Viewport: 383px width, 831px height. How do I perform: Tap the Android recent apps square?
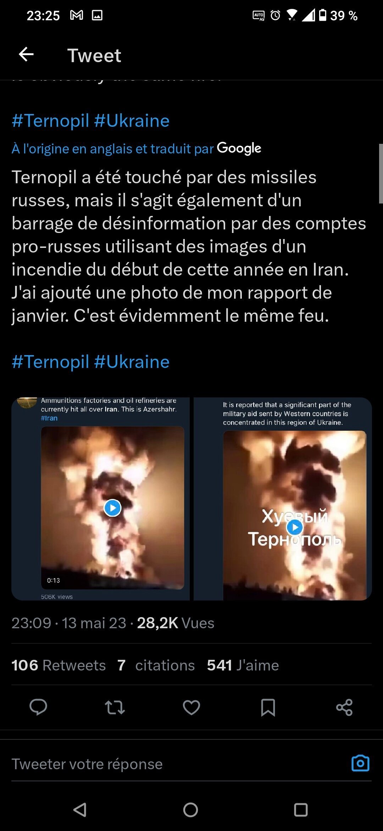301,810
